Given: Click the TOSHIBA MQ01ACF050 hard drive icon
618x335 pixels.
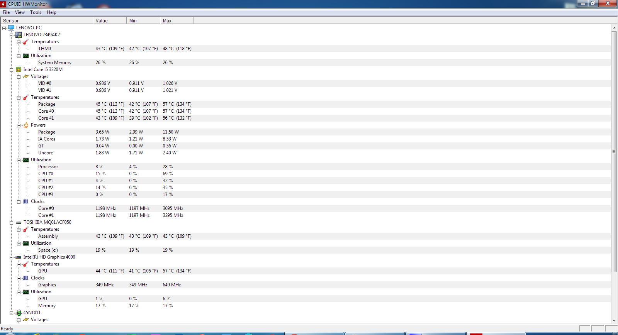Looking at the screenshot, I should tap(19, 223).
